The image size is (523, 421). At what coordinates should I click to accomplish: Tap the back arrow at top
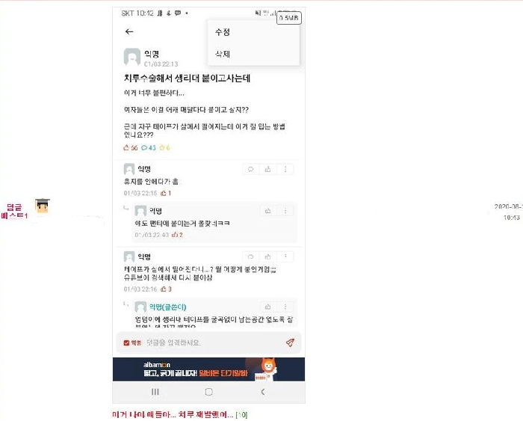(x=129, y=31)
